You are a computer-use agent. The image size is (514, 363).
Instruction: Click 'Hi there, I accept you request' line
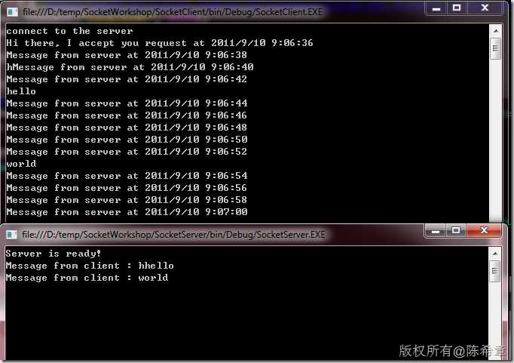click(x=160, y=43)
